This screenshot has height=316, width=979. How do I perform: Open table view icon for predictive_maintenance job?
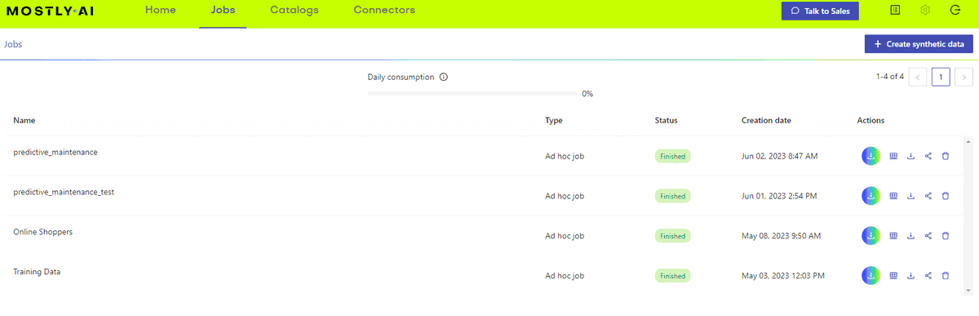tap(893, 156)
